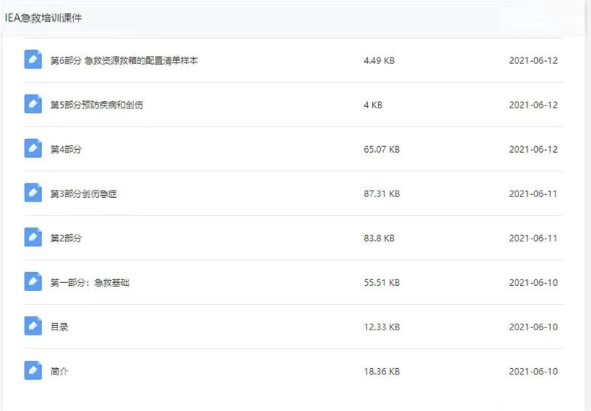
Task: Click the document icon for 第6部分 急救资源救箱的配置清单样本
Action: click(x=33, y=60)
